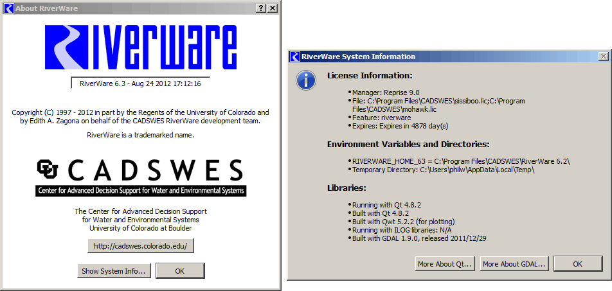The image size is (612, 291).
Task: Click 'University of Colorado at Boulder' text
Action: (141, 229)
